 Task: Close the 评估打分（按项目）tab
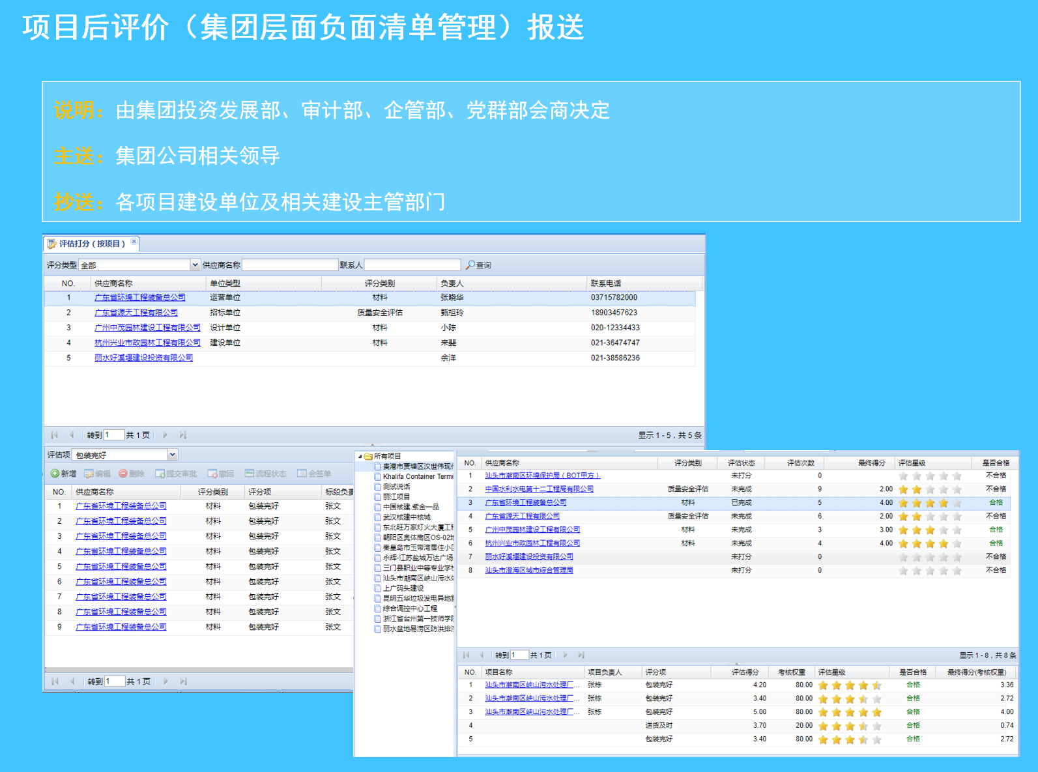coord(134,242)
